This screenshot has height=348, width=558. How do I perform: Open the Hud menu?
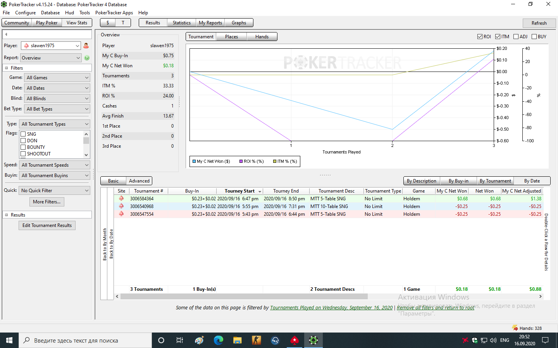pos(69,13)
